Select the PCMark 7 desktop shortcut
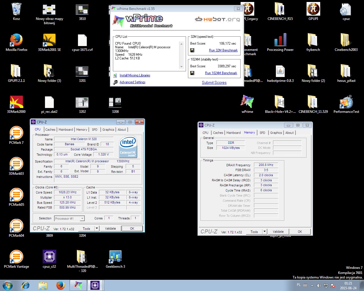The width and height of the screenshot is (364, 291). click(x=16, y=136)
